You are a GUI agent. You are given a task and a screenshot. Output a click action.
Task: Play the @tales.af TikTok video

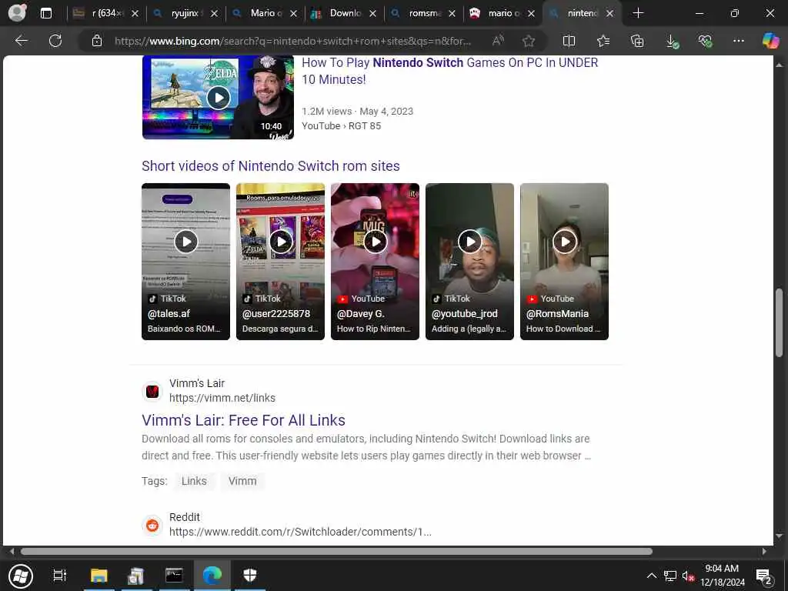point(185,262)
